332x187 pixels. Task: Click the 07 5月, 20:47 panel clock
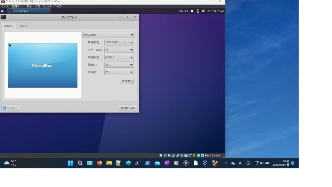click(216, 11)
